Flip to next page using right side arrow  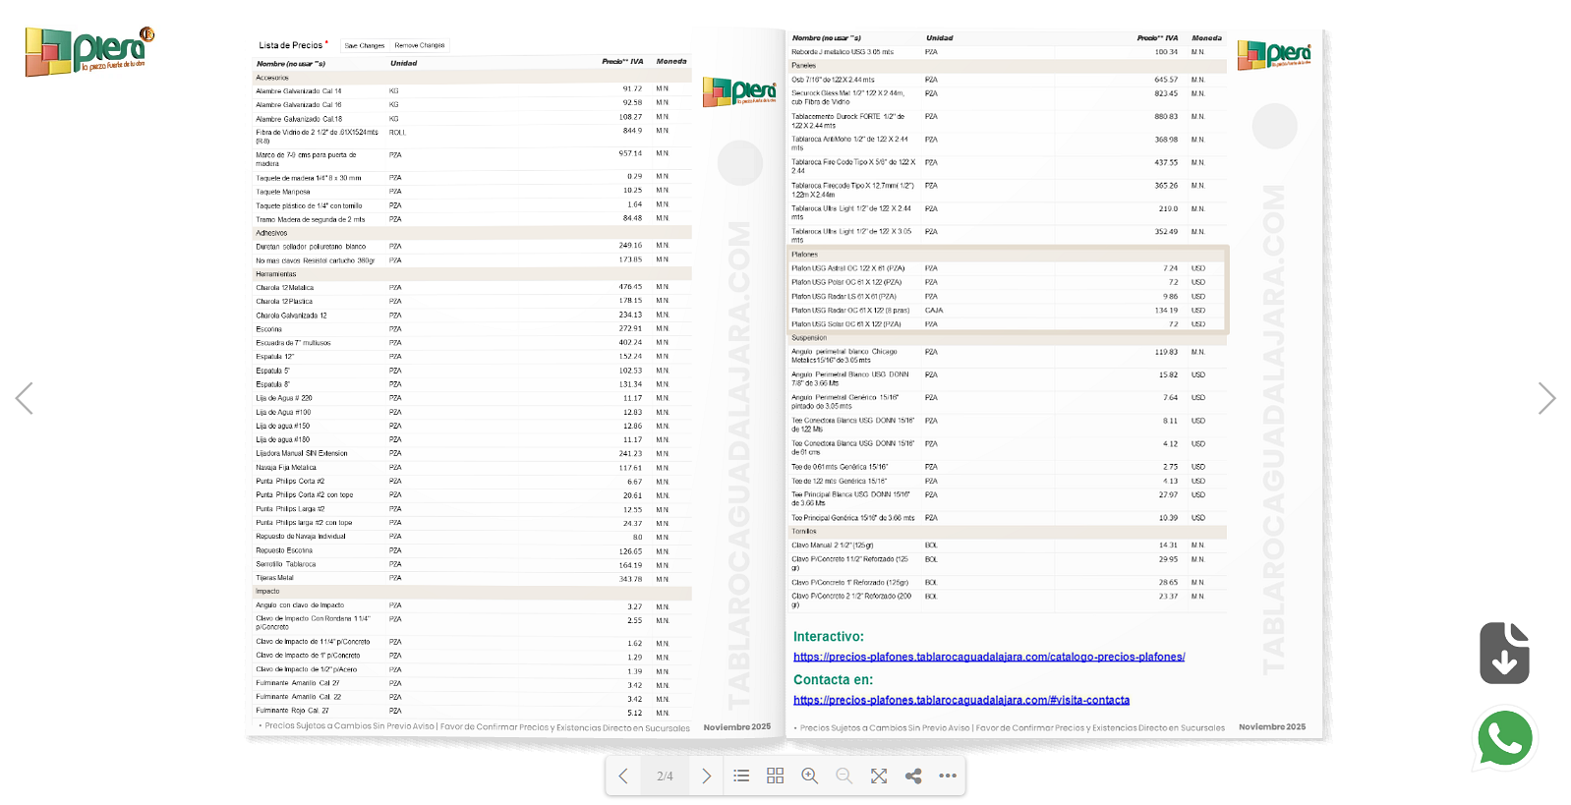coord(1545,398)
